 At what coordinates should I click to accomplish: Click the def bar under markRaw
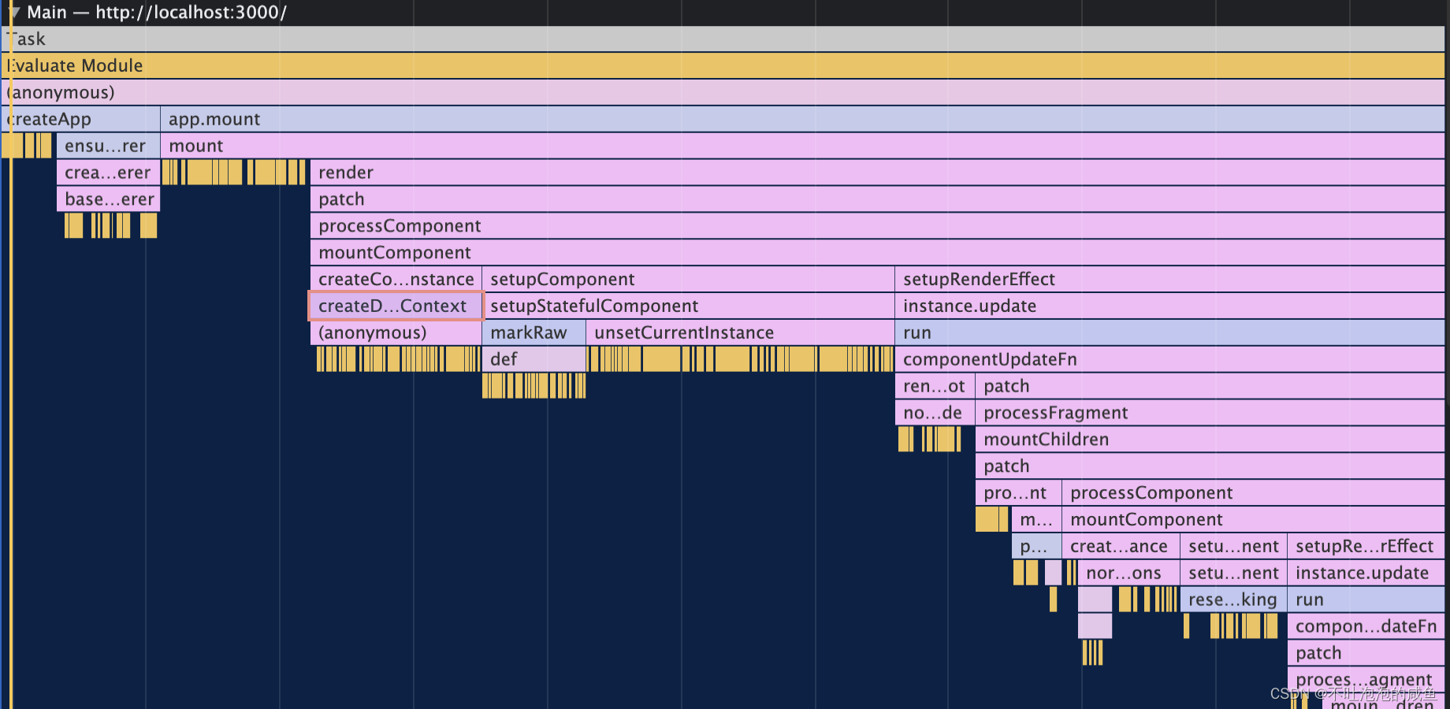(x=534, y=360)
